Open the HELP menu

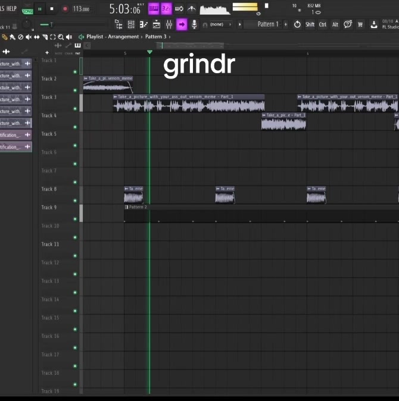click(x=11, y=8)
